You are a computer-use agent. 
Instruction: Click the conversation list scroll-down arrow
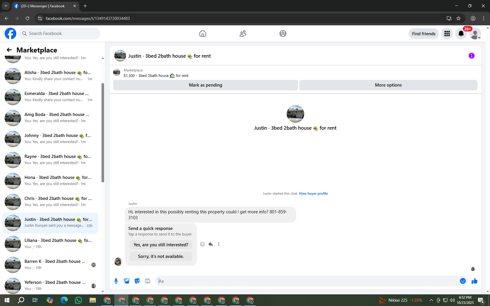[103, 291]
